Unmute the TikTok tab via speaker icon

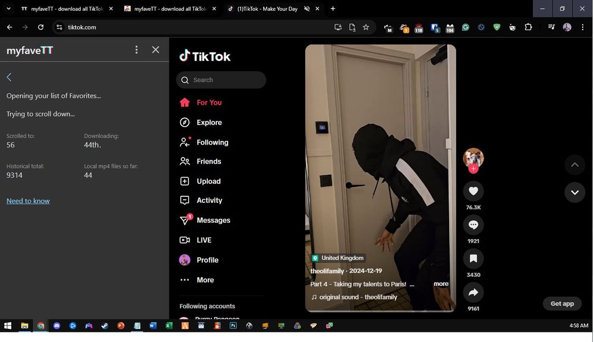pos(307,9)
